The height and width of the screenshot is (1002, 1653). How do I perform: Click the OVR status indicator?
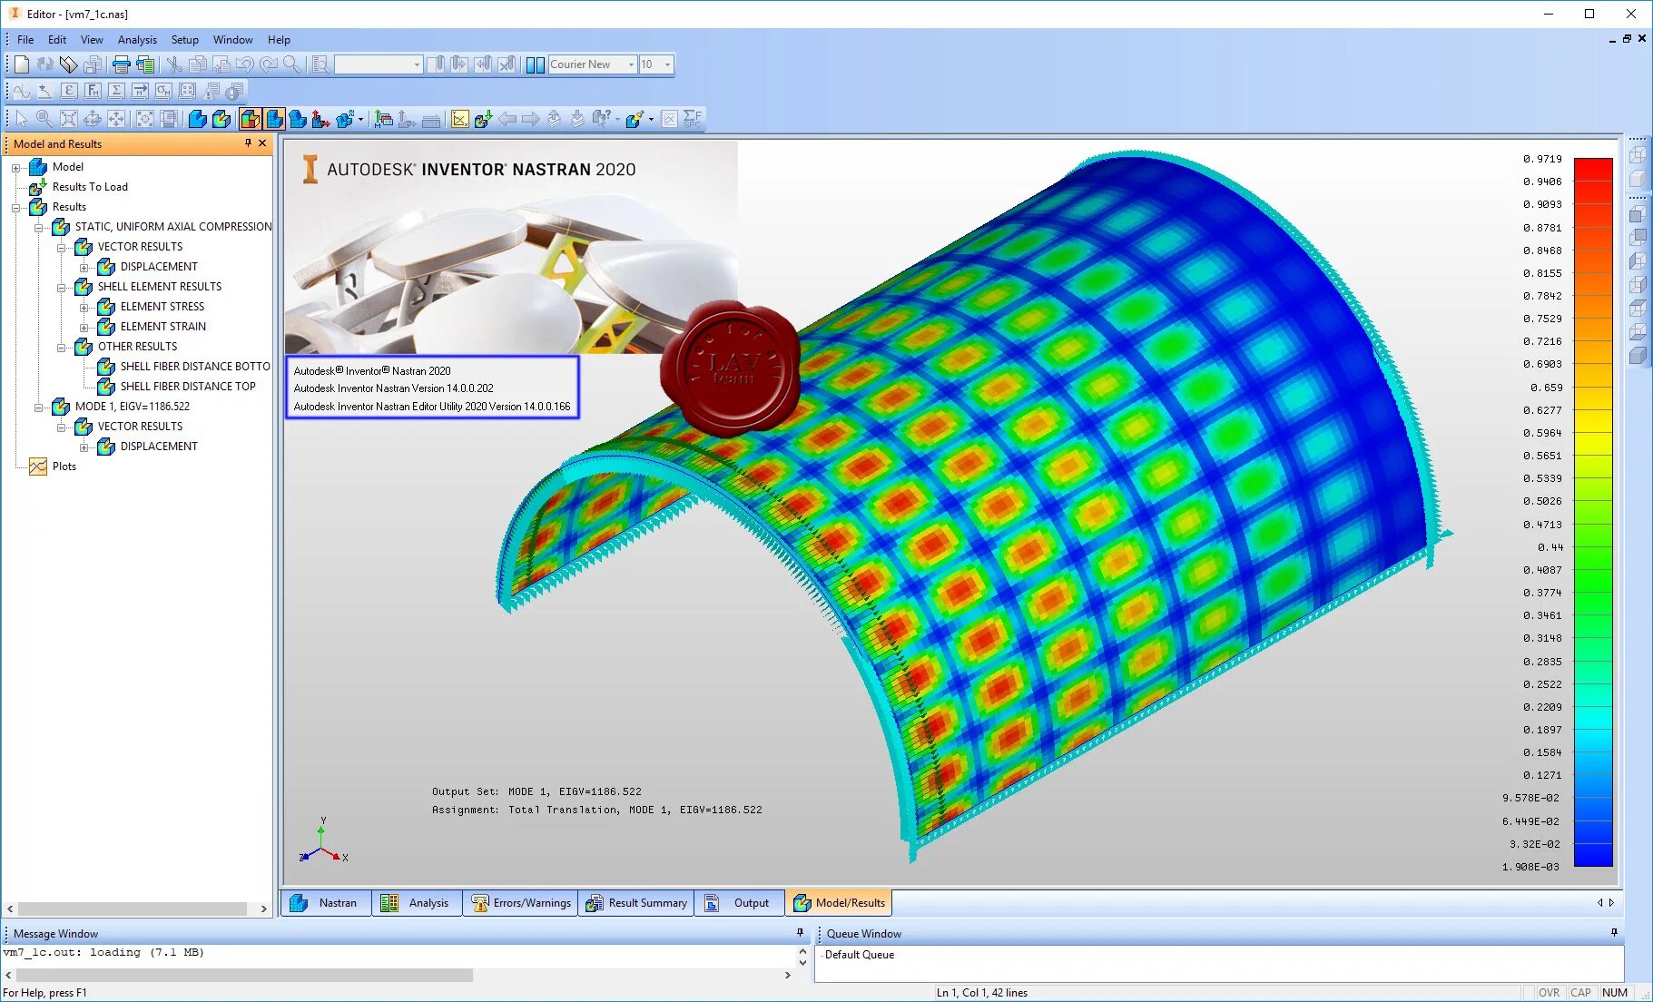point(1550,993)
